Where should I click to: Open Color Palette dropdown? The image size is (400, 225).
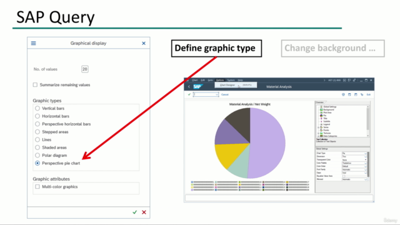pos(365,163)
